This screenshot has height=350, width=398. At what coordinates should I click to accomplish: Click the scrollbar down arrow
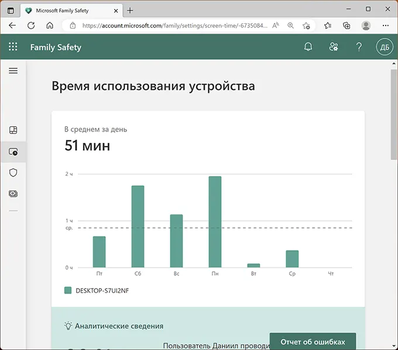click(x=394, y=346)
